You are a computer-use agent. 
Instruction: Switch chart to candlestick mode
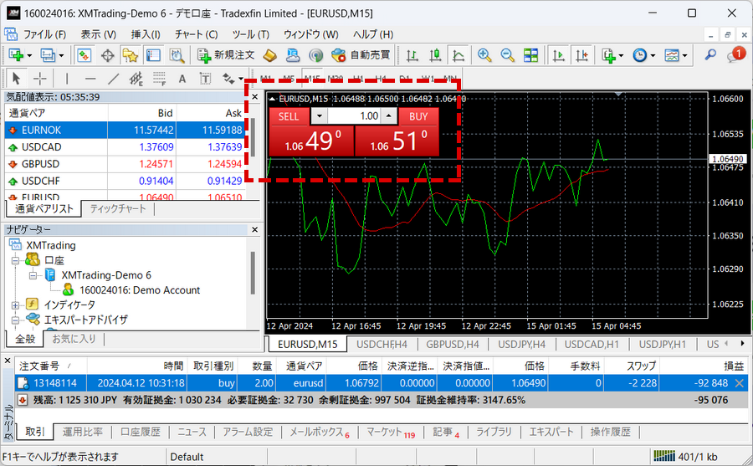click(x=435, y=55)
